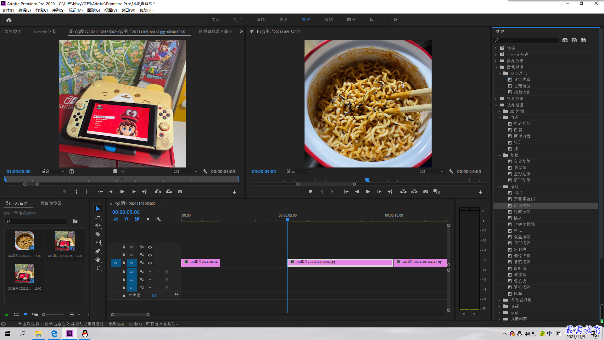Toggle timeline snap magnet icon
604x340 pixels.
126,219
